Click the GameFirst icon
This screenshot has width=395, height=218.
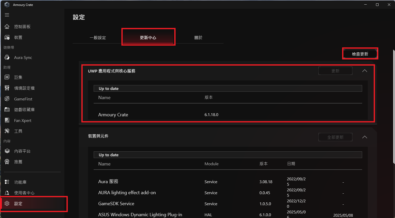click(x=7, y=99)
